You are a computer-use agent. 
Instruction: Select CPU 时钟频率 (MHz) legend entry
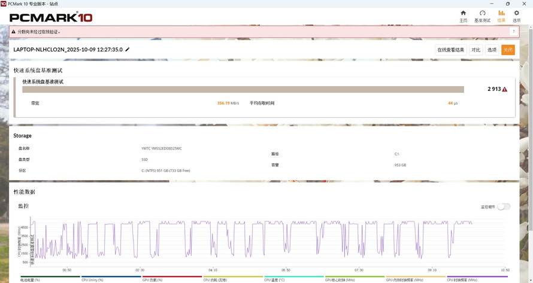(462, 279)
